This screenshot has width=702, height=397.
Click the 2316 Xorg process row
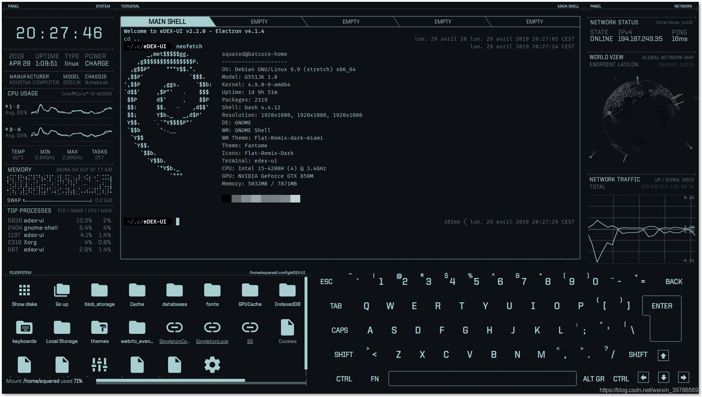coord(60,242)
